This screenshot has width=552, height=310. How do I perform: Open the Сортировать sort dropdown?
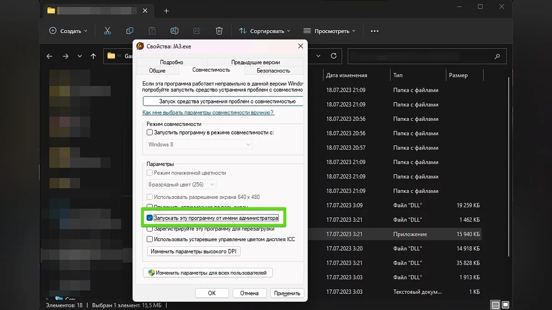point(264,31)
